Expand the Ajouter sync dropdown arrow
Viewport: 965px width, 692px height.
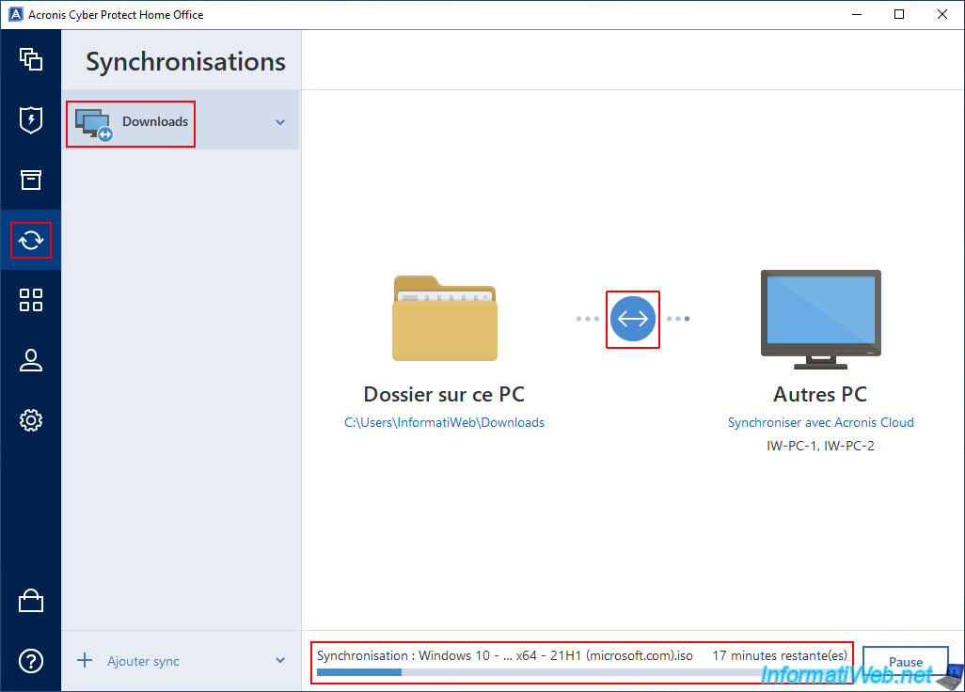280,661
